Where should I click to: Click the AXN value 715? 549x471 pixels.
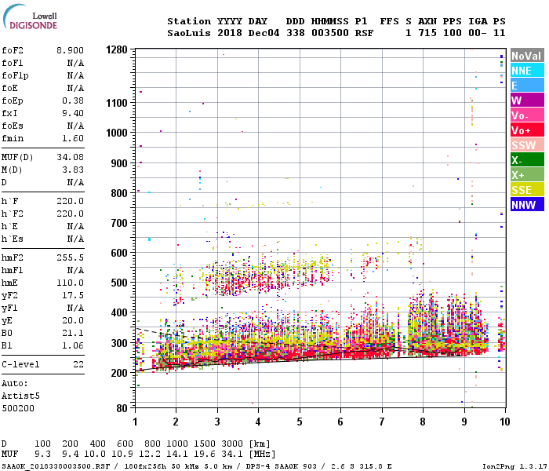pyautogui.click(x=427, y=33)
